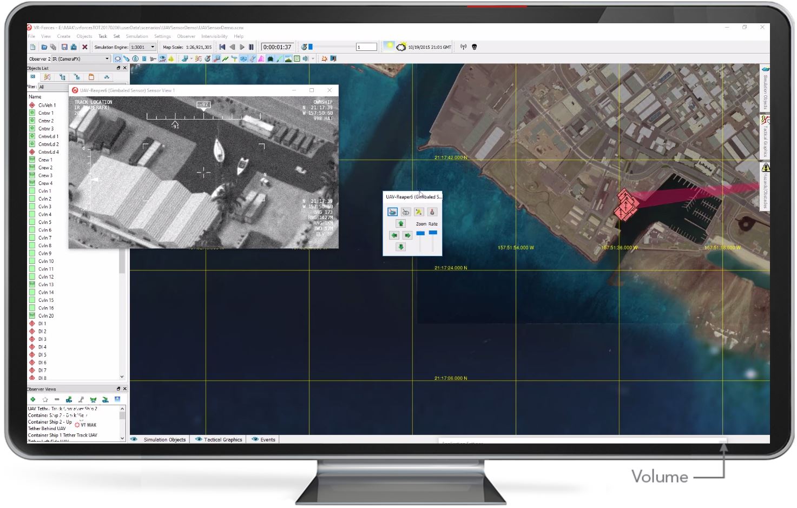Screen dimensions: 797x508
Task: Click the star icon in Observer Views toolbar
Action: (x=45, y=400)
